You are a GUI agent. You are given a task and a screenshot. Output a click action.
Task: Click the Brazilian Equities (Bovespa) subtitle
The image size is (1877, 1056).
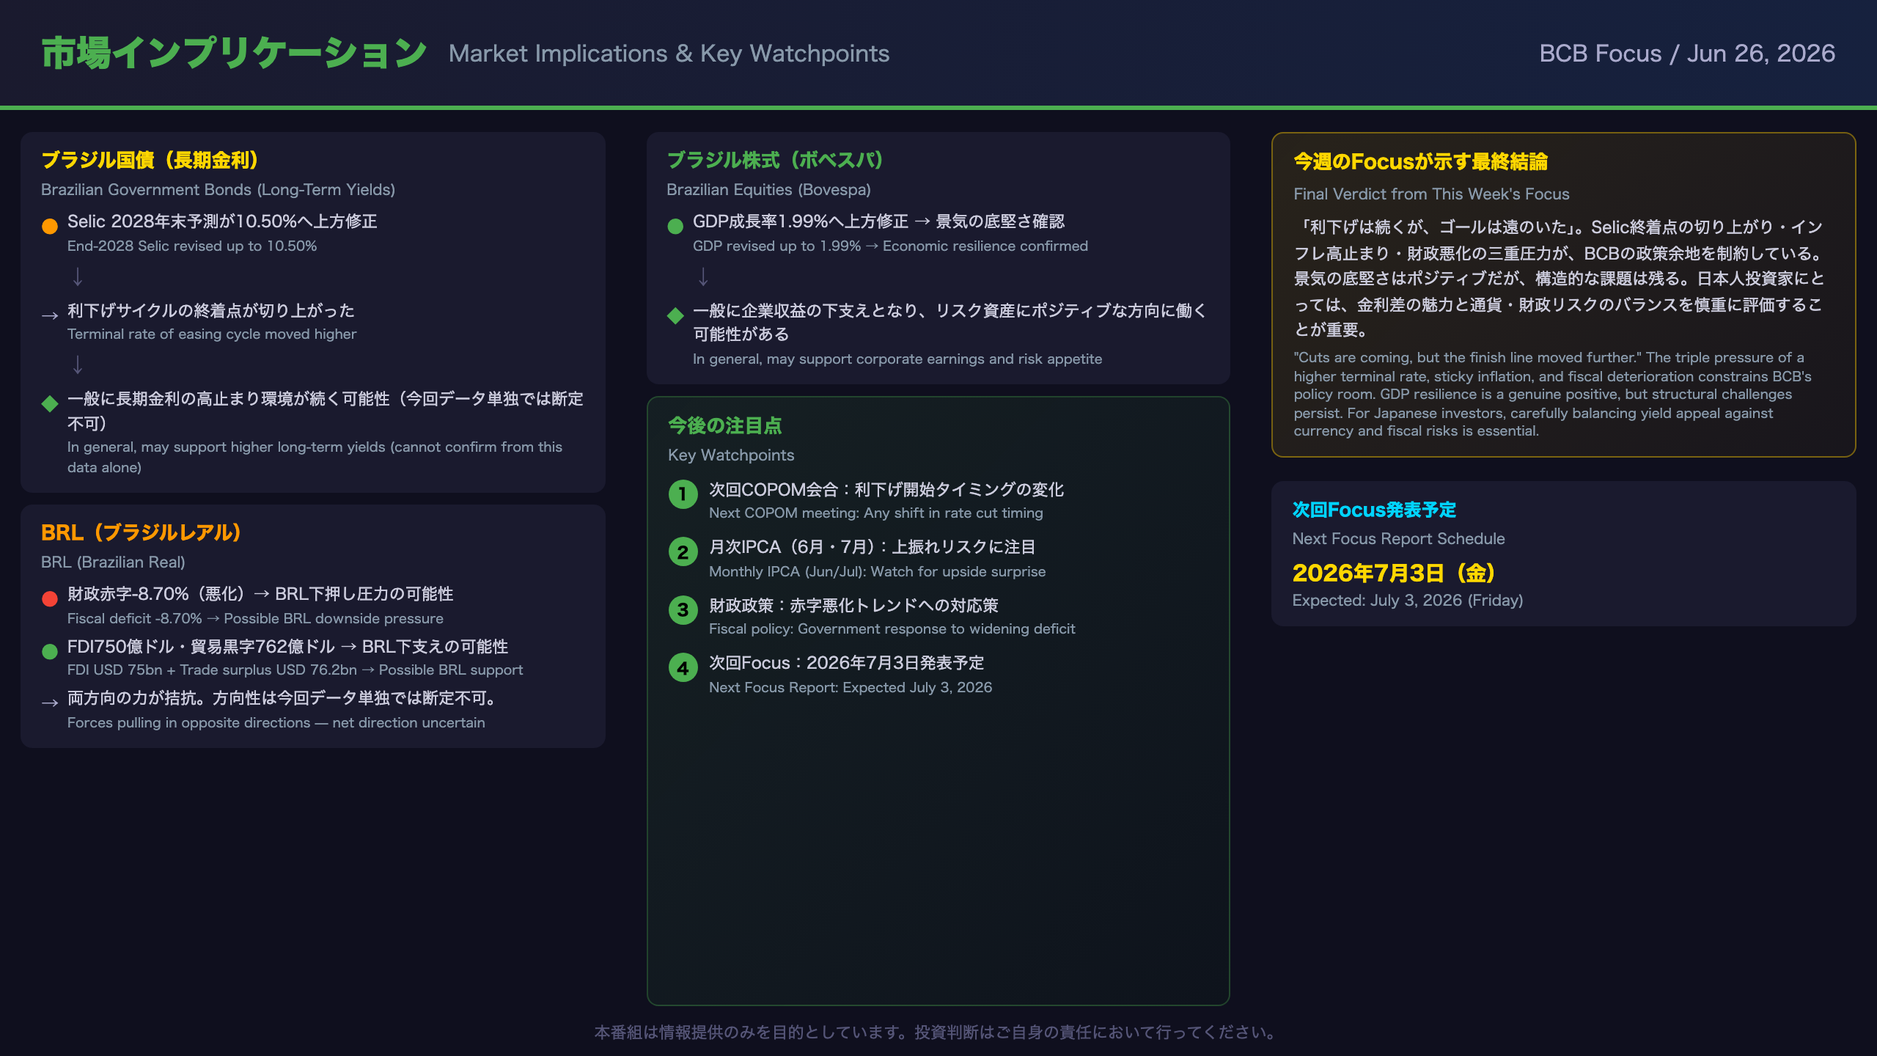pos(768,190)
